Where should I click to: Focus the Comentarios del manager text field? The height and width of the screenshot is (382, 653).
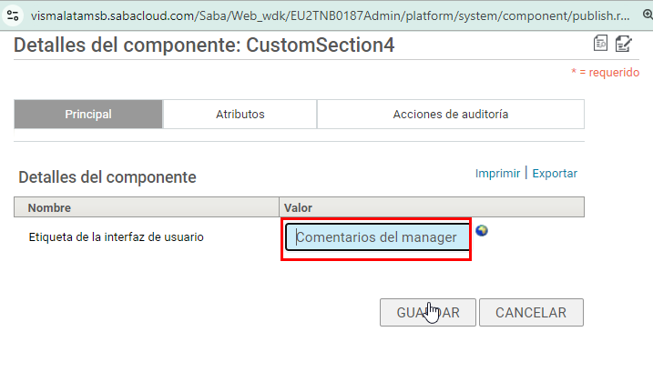376,238
